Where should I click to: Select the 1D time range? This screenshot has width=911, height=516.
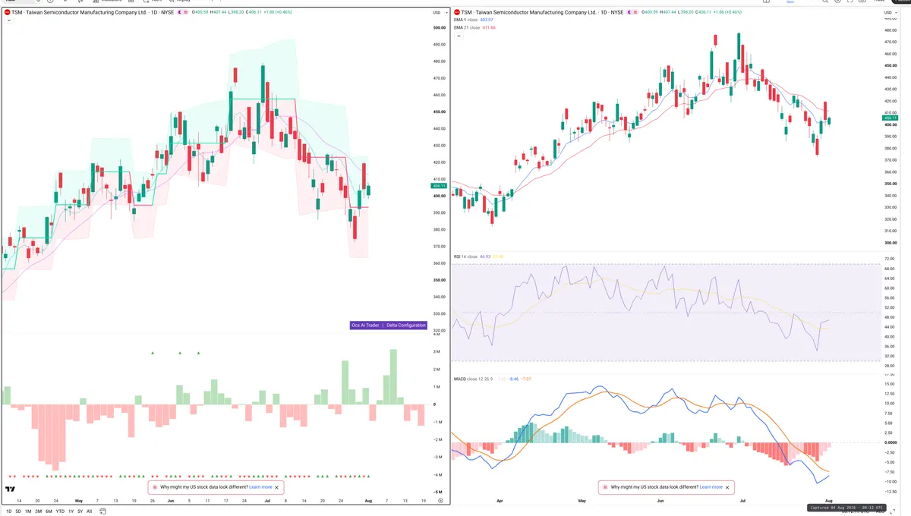click(8, 511)
